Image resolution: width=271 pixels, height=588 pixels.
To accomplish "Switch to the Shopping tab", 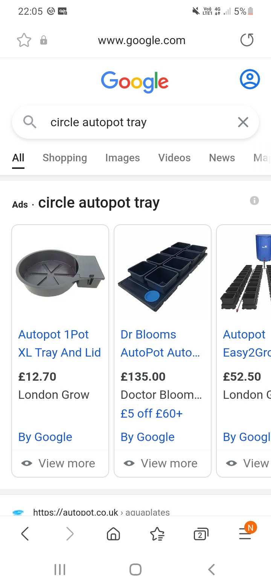I will 65,158.
